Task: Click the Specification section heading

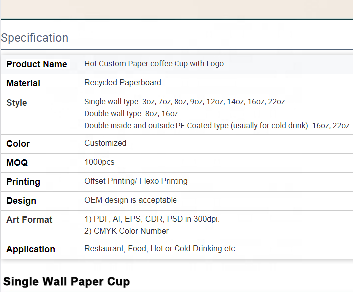Action: (x=35, y=38)
